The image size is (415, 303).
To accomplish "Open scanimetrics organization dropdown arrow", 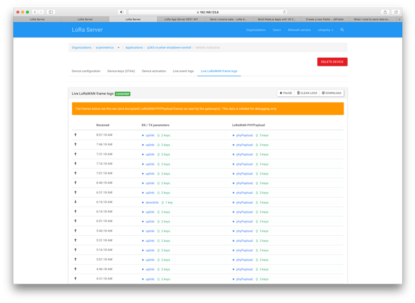I will point(118,48).
